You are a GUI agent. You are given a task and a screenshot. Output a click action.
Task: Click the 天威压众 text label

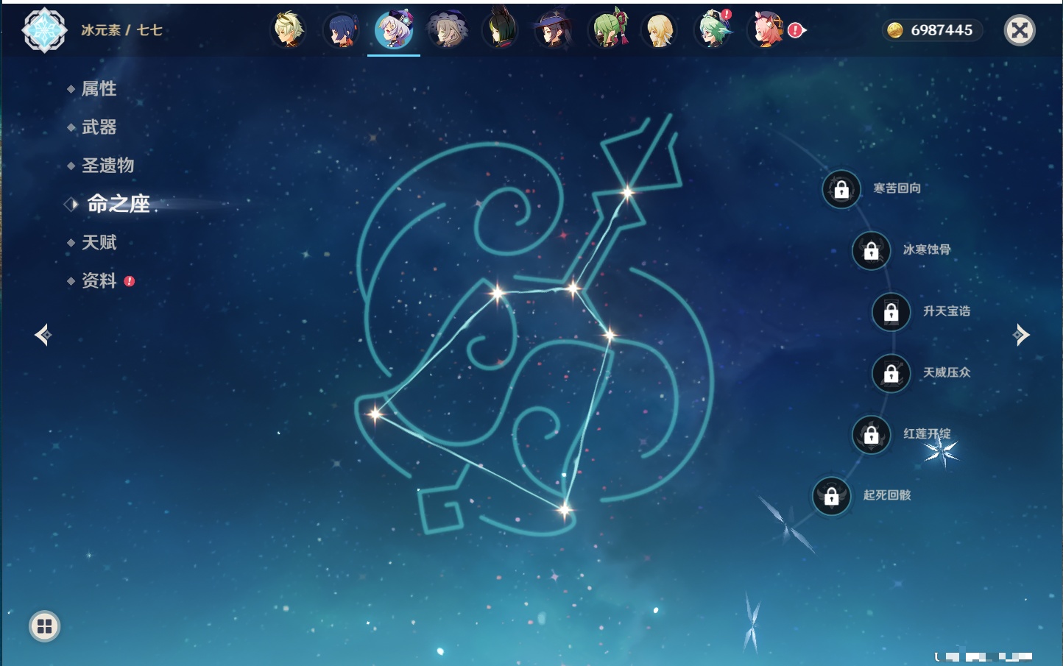point(947,372)
